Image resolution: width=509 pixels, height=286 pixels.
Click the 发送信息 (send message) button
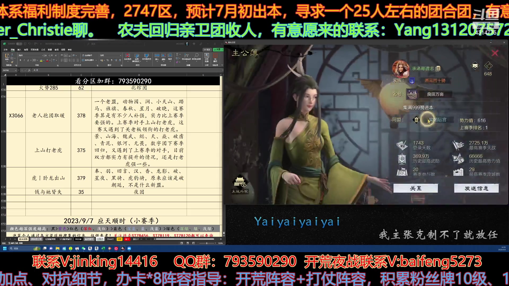click(476, 188)
